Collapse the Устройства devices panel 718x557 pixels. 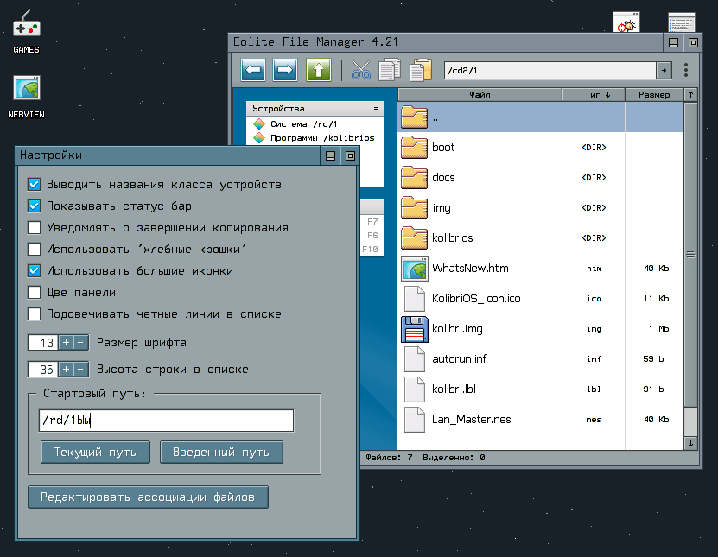[x=376, y=109]
